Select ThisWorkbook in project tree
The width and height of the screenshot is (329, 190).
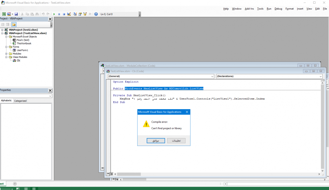coord(24,43)
